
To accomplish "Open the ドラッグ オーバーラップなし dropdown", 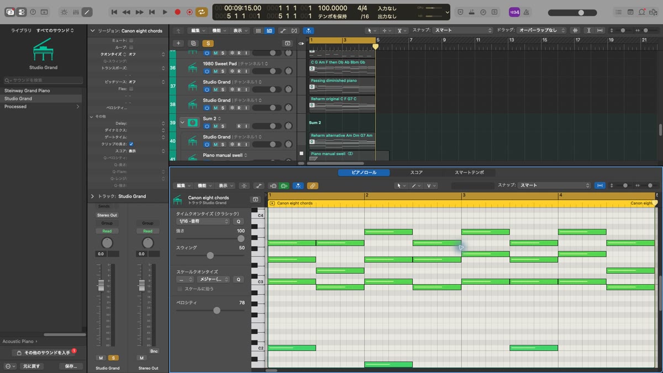I will [x=541, y=30].
